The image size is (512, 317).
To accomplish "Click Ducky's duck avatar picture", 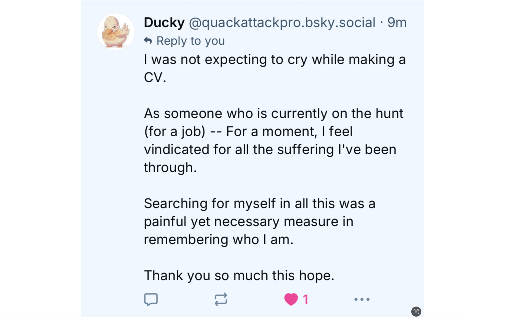I will pyautogui.click(x=116, y=32).
